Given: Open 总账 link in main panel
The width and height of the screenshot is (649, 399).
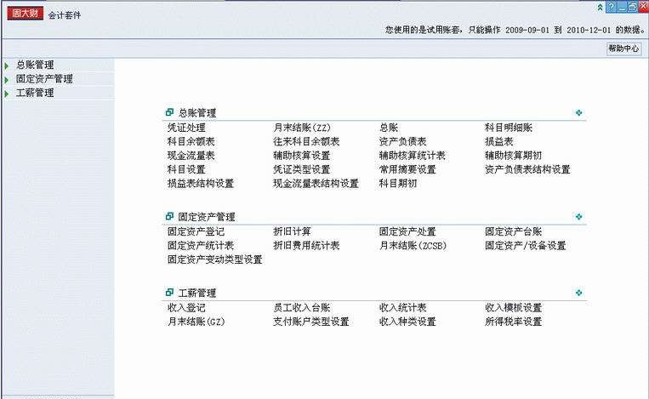Looking at the screenshot, I should 388,128.
